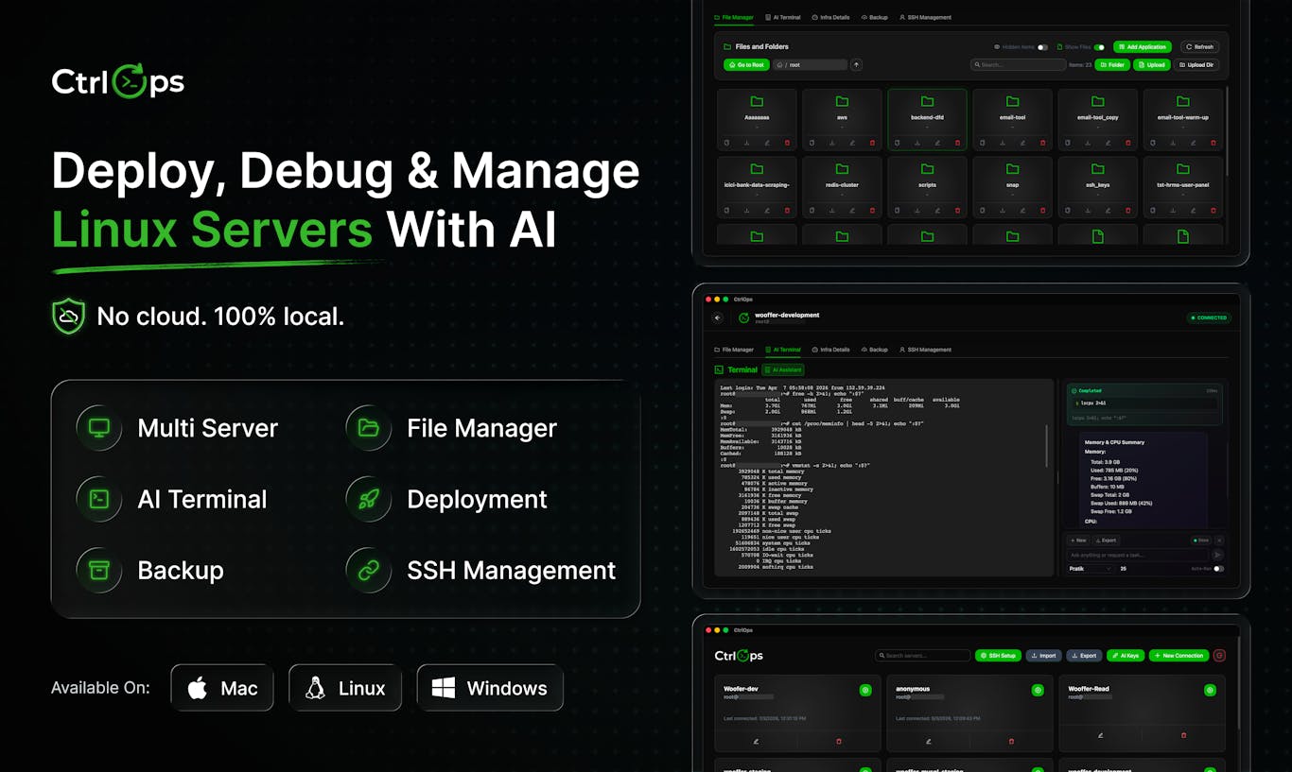Click the file search field in Files and Folders
Screen dimensions: 1292x772
(1018, 65)
